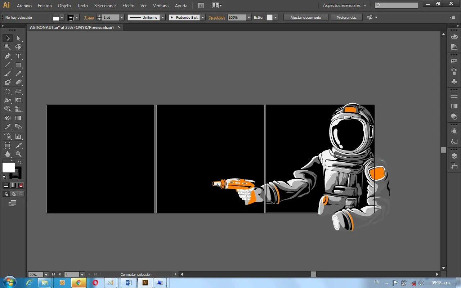Open the Brushes panel
The height and width of the screenshot is (288, 461).
pyautogui.click(x=454, y=72)
